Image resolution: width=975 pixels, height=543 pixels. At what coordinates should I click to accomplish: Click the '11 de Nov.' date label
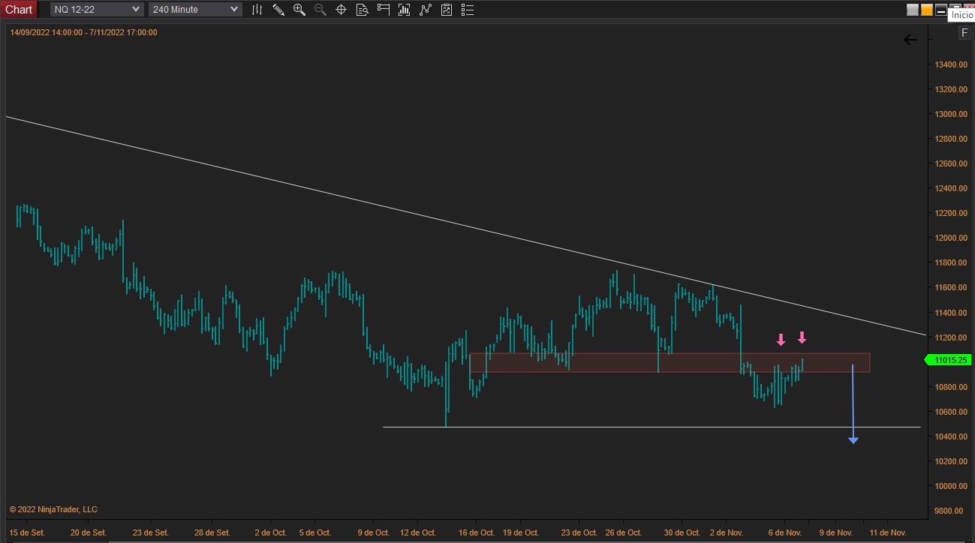(888, 532)
